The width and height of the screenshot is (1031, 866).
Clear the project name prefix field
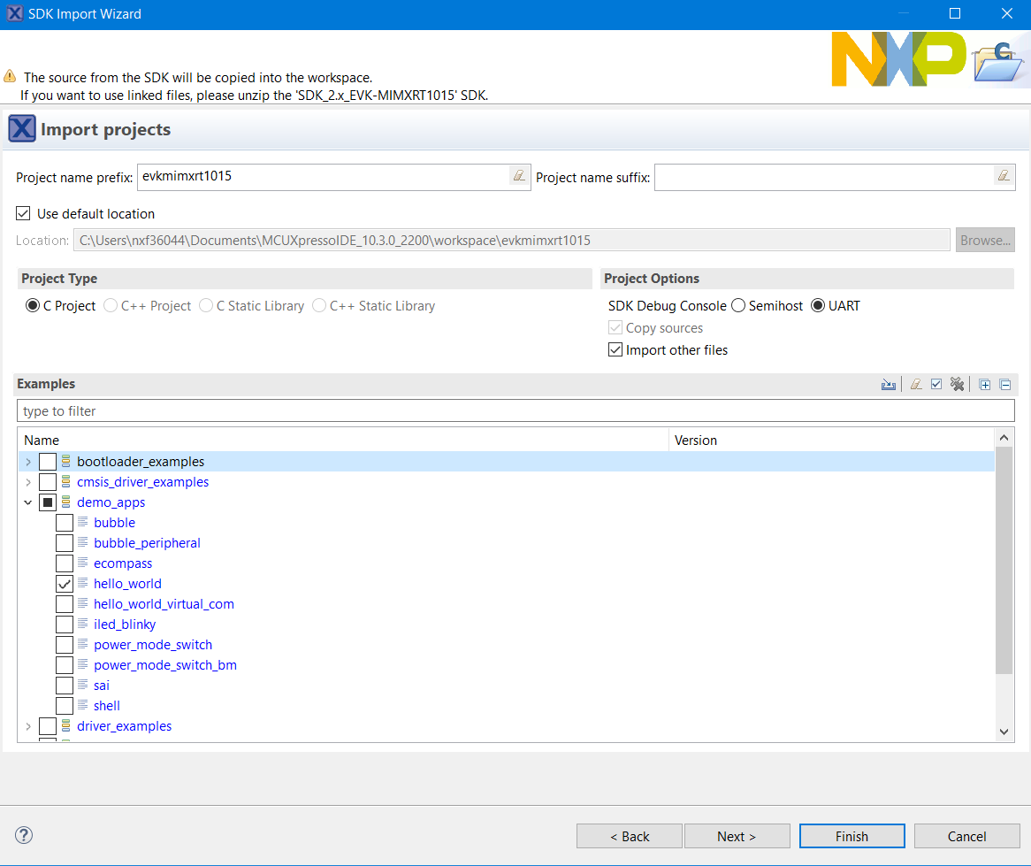point(519,176)
